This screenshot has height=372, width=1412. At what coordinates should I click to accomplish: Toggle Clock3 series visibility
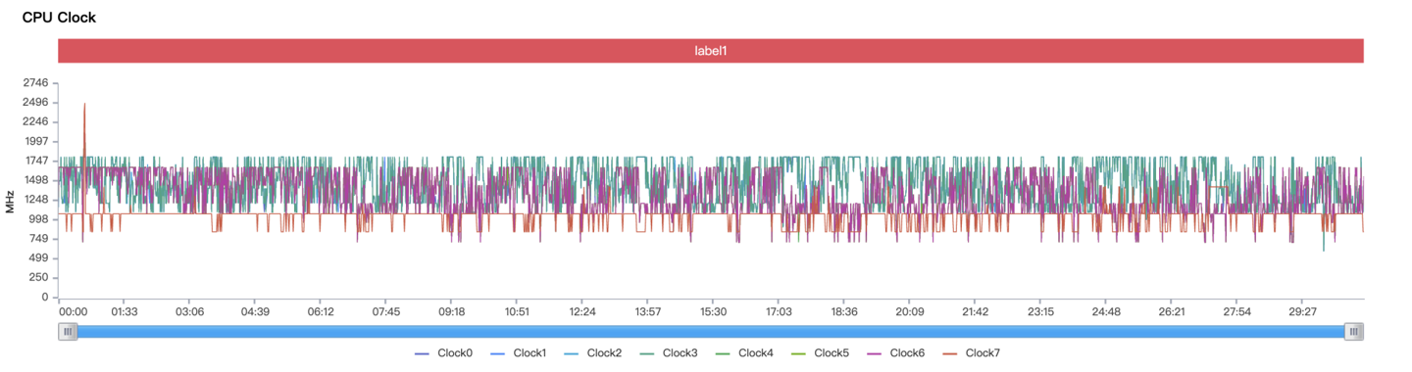[668, 353]
